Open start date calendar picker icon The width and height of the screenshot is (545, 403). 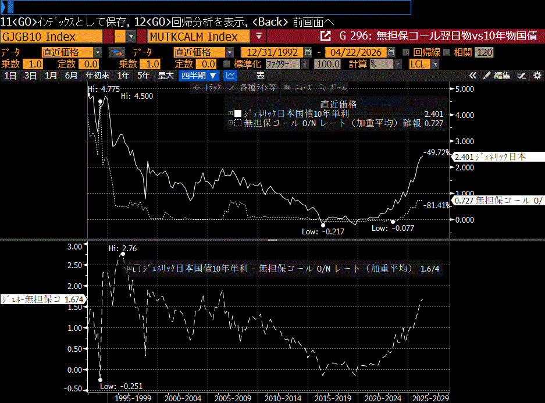point(308,52)
